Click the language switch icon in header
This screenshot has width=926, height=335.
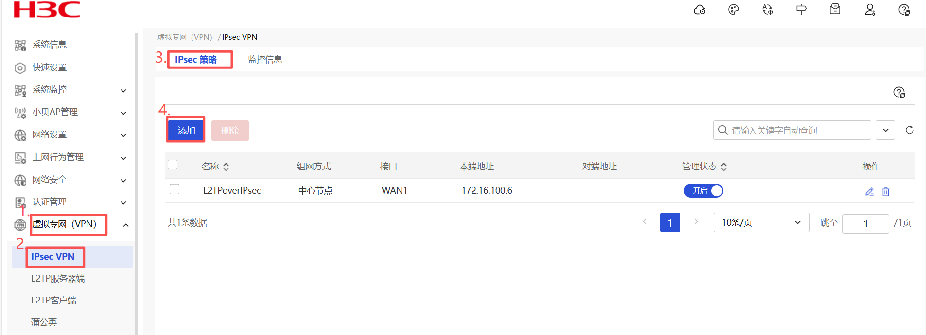pos(768,10)
